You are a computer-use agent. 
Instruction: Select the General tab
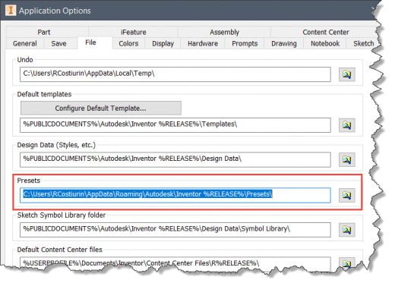(x=25, y=43)
